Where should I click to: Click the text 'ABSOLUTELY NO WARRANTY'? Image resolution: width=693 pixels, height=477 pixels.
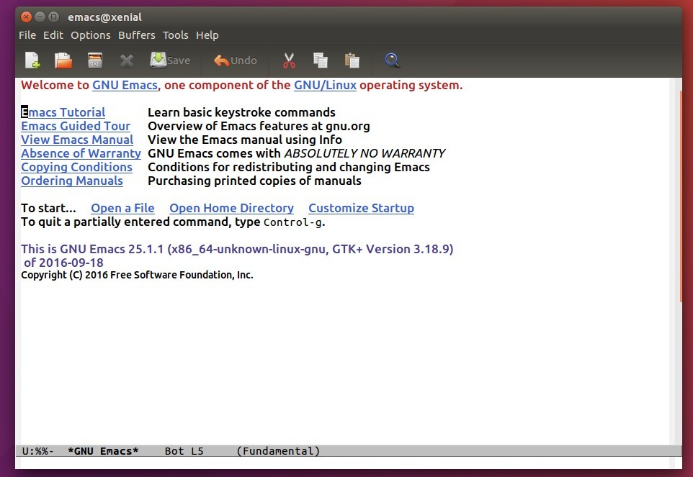tap(365, 153)
